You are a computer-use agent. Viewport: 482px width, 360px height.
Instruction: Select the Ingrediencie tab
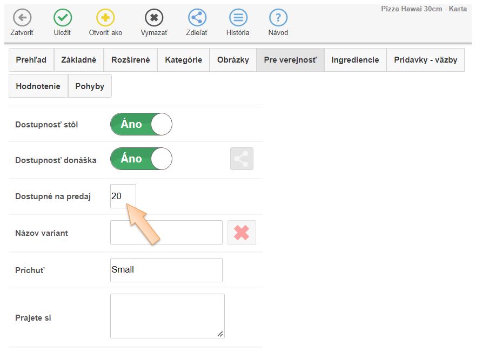pos(355,60)
